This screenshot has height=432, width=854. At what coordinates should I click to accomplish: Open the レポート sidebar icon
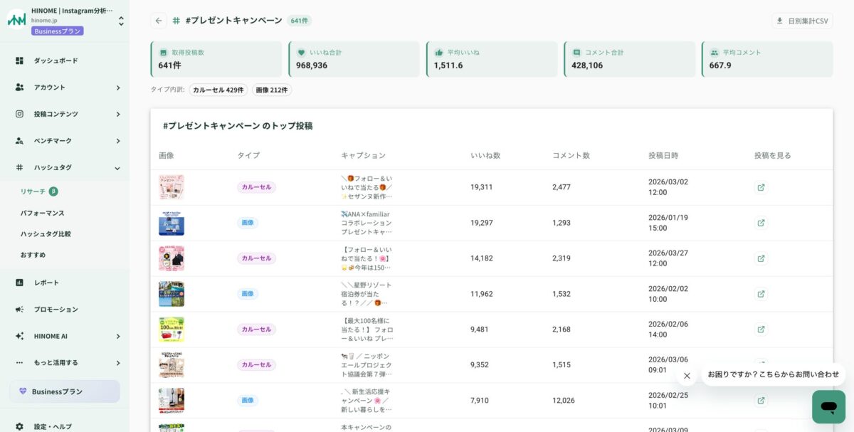(21, 283)
